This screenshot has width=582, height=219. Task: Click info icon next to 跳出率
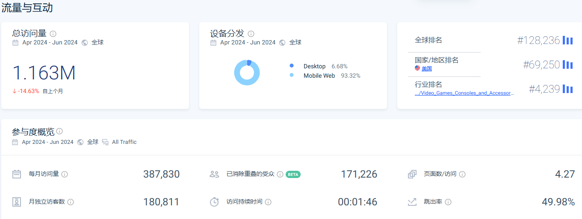448,202
